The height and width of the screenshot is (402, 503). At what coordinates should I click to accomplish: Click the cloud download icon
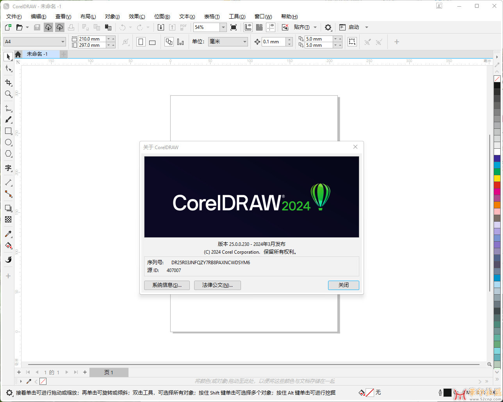click(48, 27)
